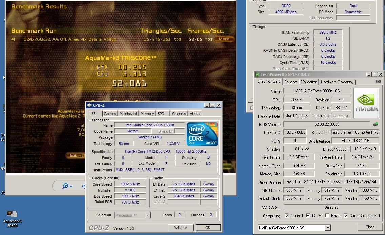Screen dimensions: 385x235
Task: Close GPU-Z window with X button
Action: point(380,74)
